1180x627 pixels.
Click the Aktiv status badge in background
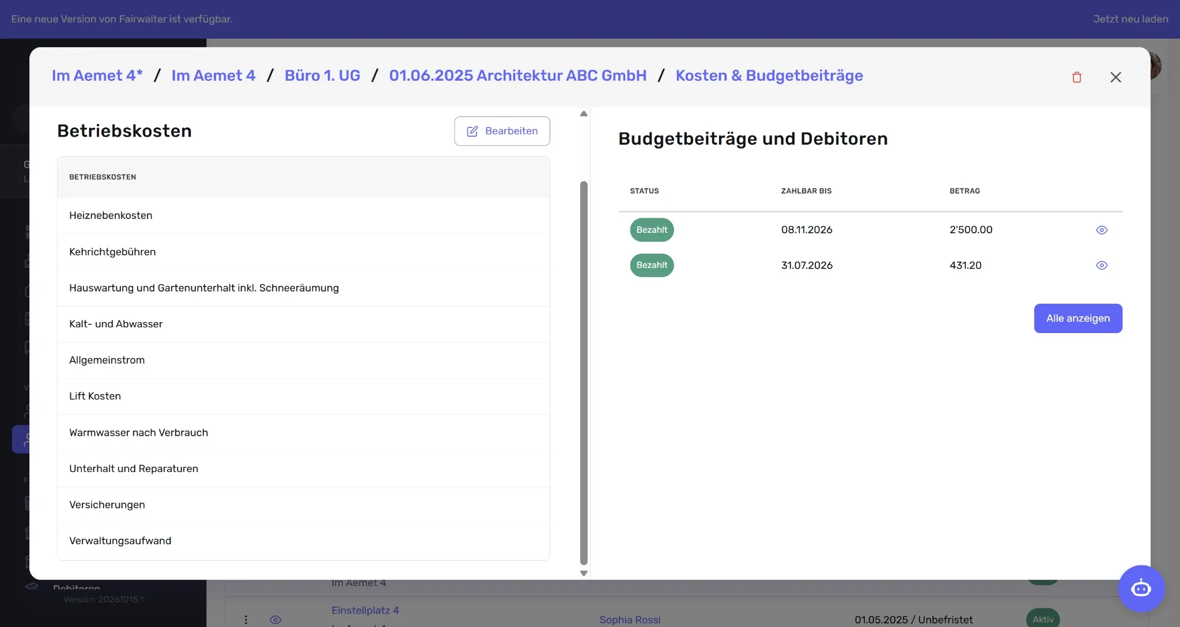click(1043, 619)
